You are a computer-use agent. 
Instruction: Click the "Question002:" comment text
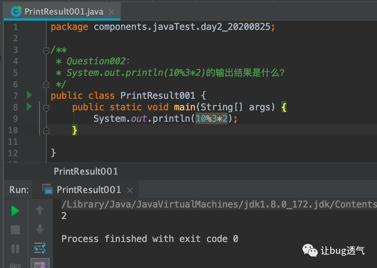tap(98, 61)
